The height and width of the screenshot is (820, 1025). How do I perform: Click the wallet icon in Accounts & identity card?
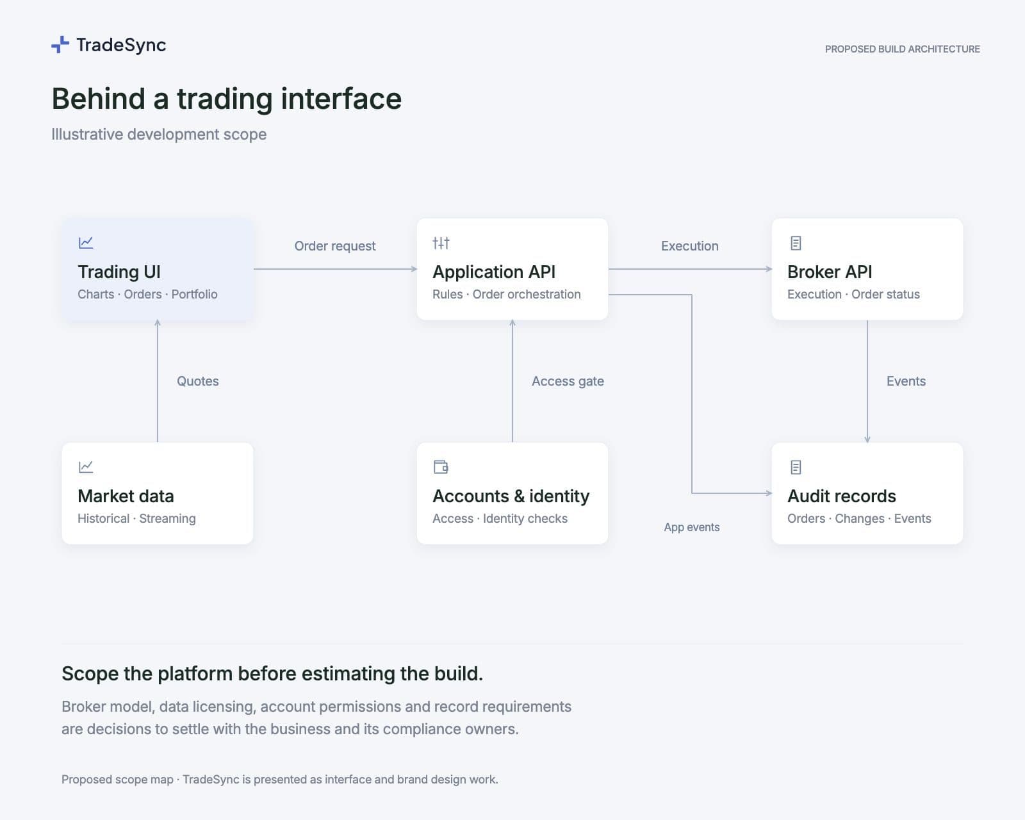coord(441,467)
